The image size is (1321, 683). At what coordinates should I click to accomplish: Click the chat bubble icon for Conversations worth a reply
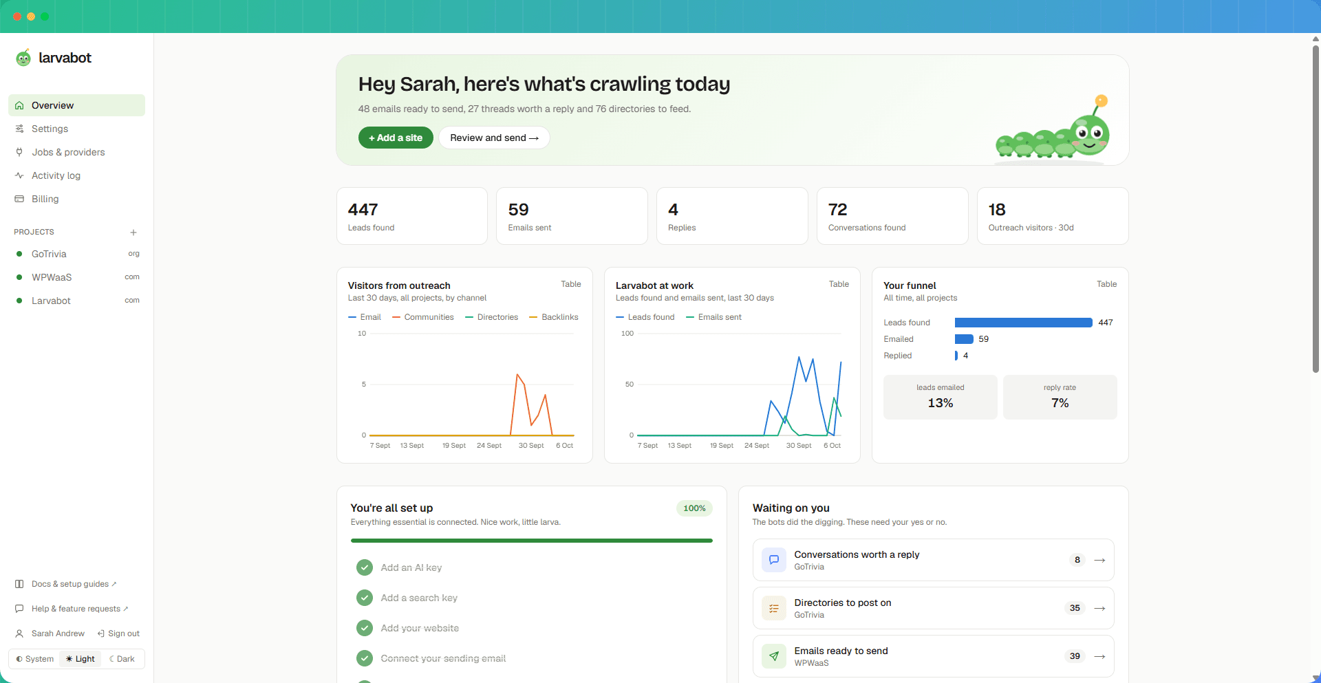click(774, 560)
